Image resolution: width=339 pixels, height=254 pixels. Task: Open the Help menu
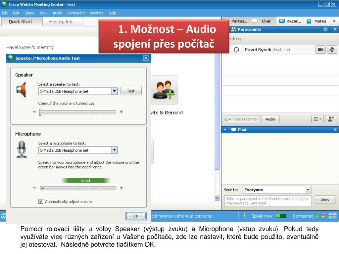click(x=112, y=13)
